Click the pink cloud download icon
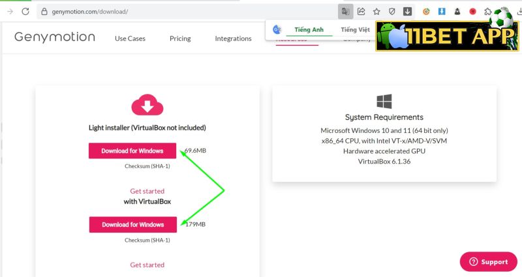 [147, 105]
